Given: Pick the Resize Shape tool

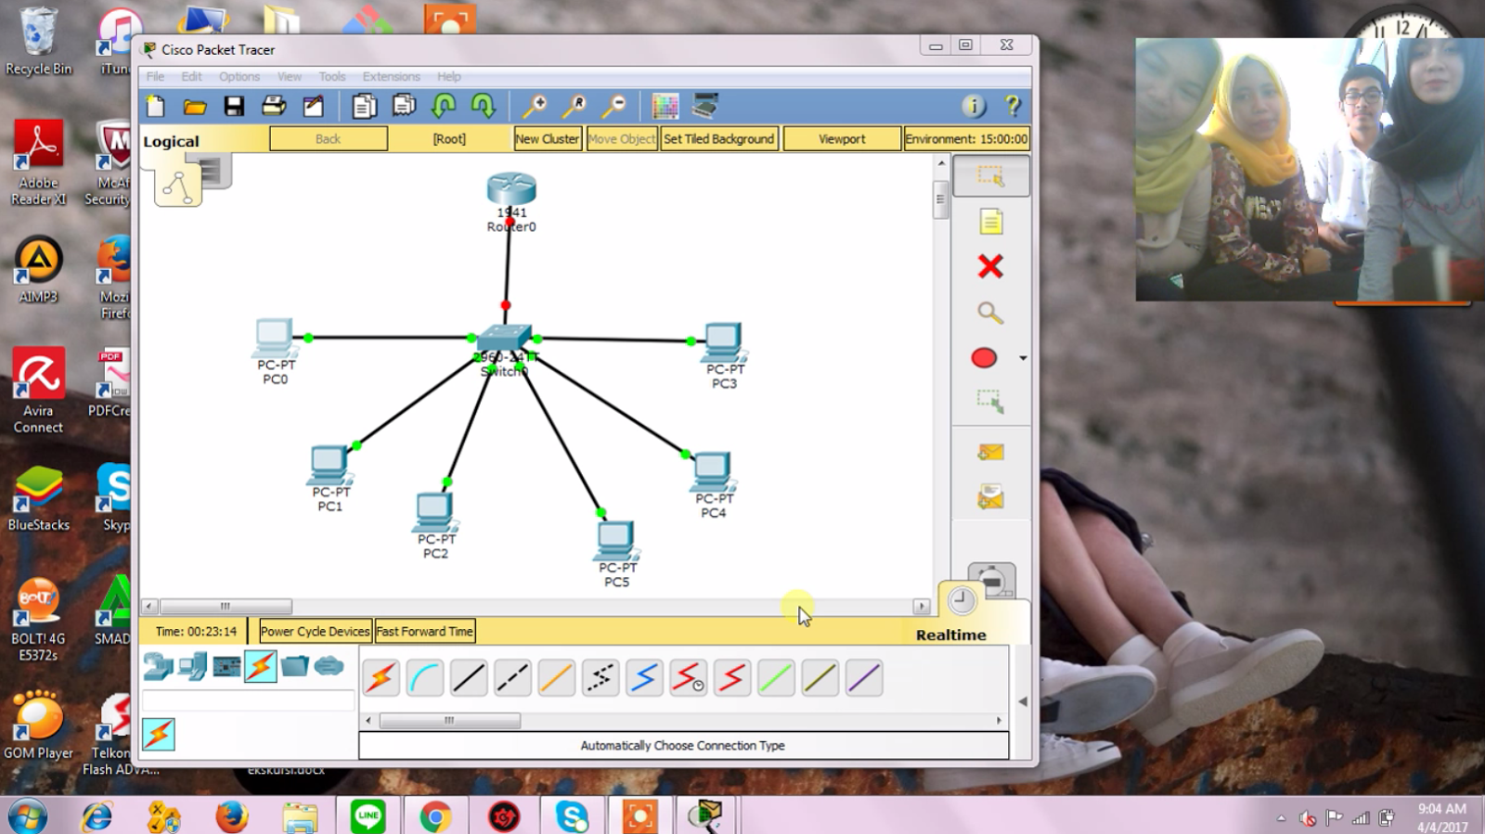Looking at the screenshot, I should point(990,402).
